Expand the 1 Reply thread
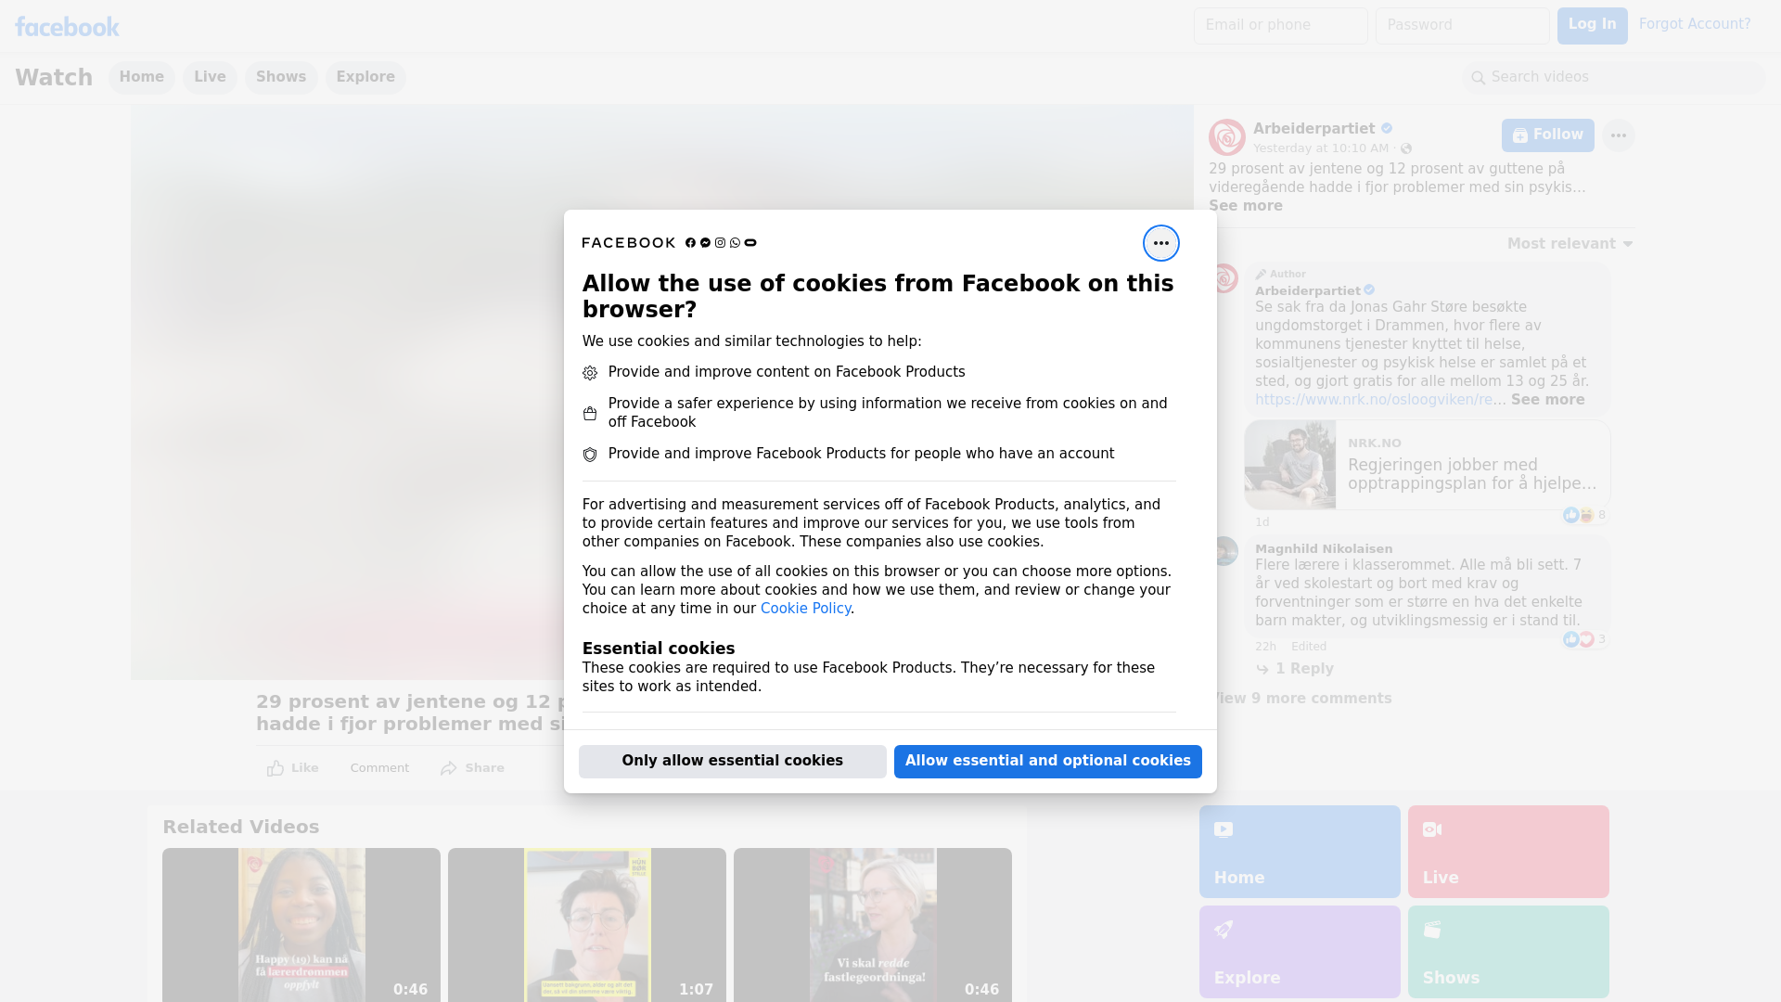 (x=1295, y=669)
